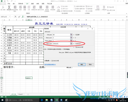The width and height of the screenshot is (128, 102).
Task: Collapse dialog using the Old_text range selector icon
Action: point(71,35)
